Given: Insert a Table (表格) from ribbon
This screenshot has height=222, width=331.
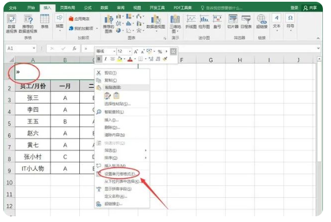Looking at the screenshot, I should pos(45,21).
